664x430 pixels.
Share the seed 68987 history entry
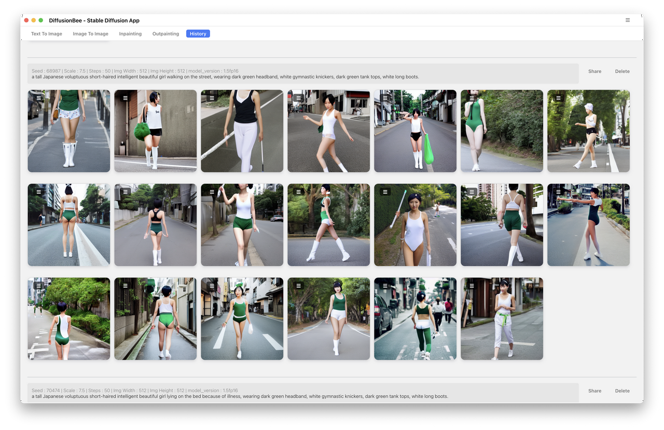click(594, 71)
